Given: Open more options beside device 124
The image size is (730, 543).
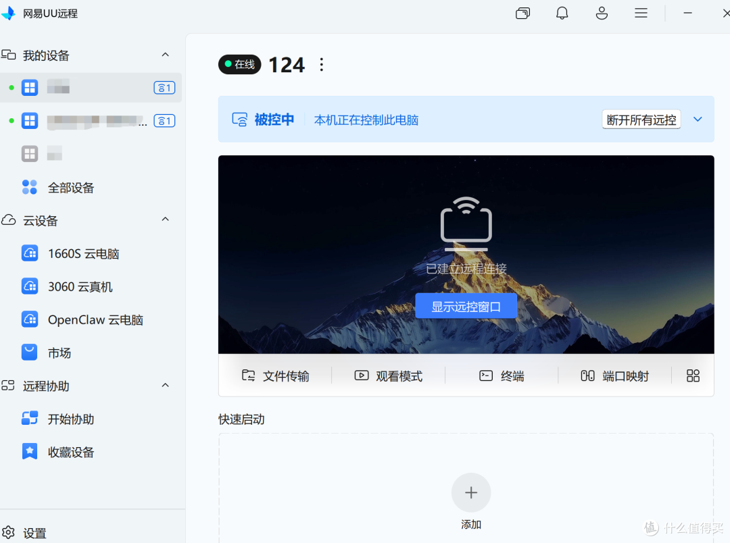Looking at the screenshot, I should (x=321, y=65).
